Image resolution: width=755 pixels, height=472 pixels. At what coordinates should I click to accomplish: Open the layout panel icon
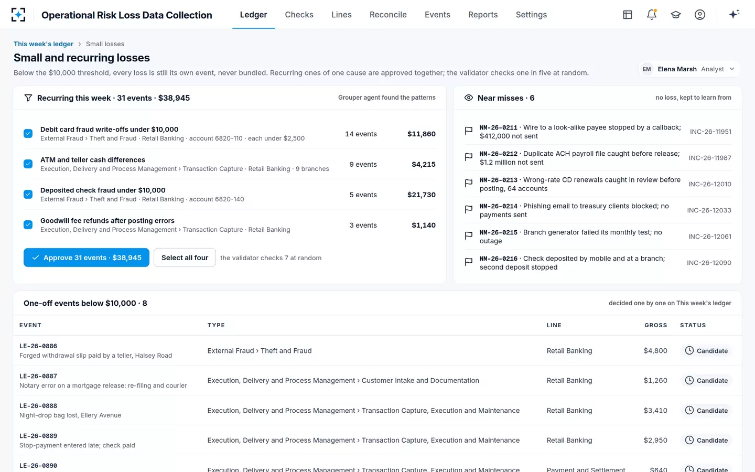pyautogui.click(x=628, y=15)
